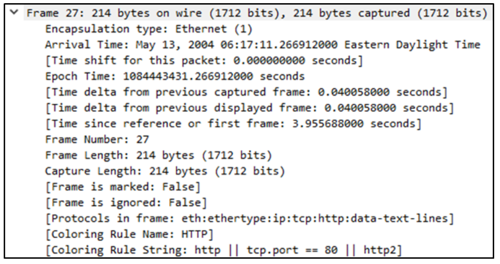Select the Capture Length: 214 bytes row
The image size is (500, 264).
(165, 171)
